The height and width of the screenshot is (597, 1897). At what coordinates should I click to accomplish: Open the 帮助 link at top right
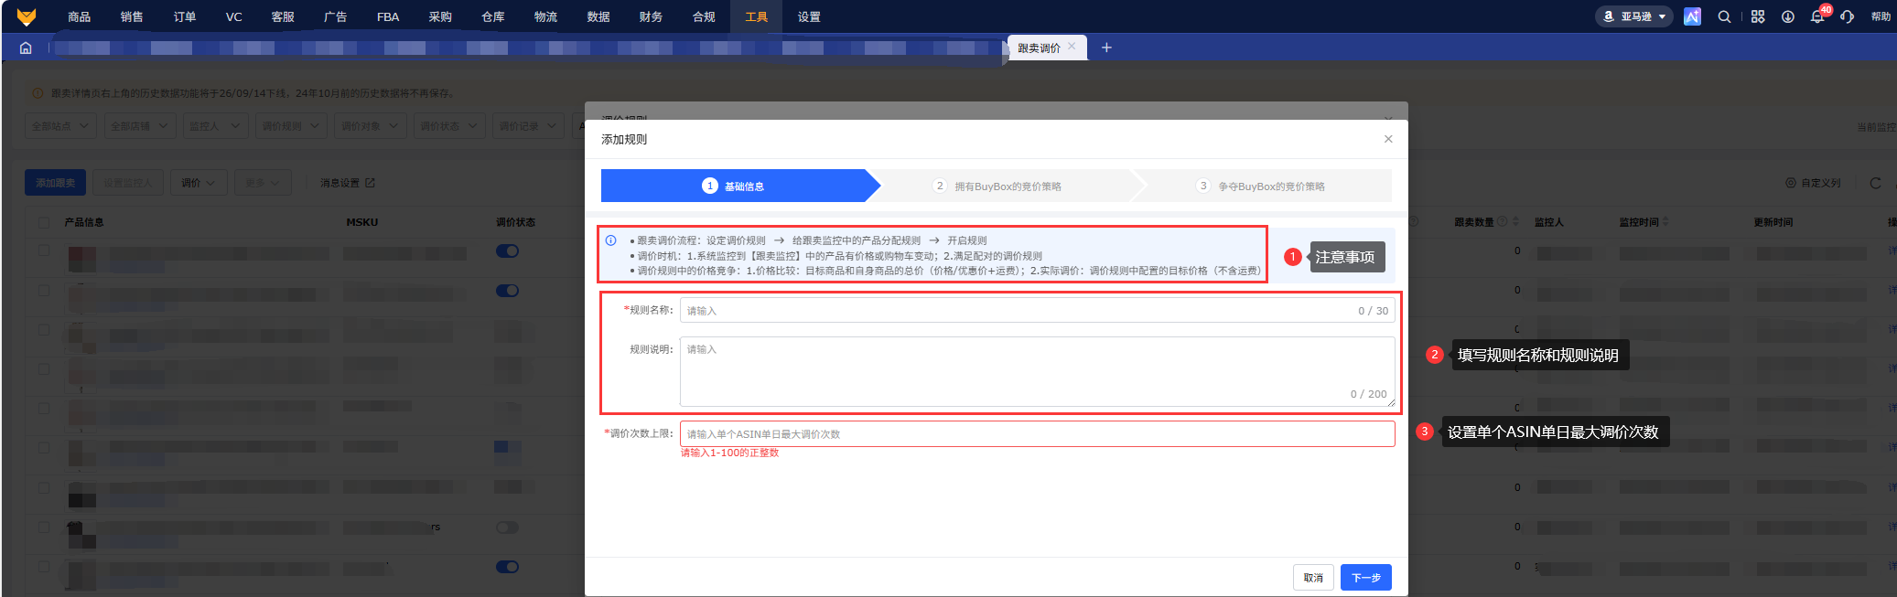tap(1881, 16)
